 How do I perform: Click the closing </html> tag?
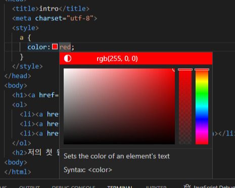tap(18, 172)
